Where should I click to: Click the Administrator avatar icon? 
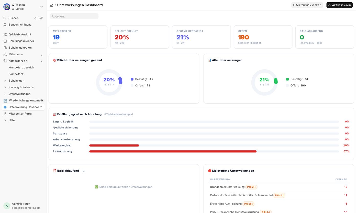coord(7,206)
